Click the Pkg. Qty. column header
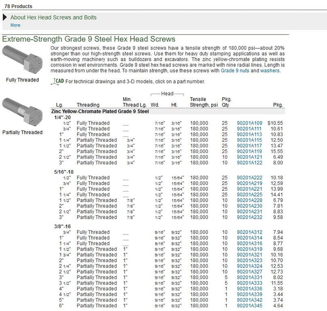 coord(227,102)
